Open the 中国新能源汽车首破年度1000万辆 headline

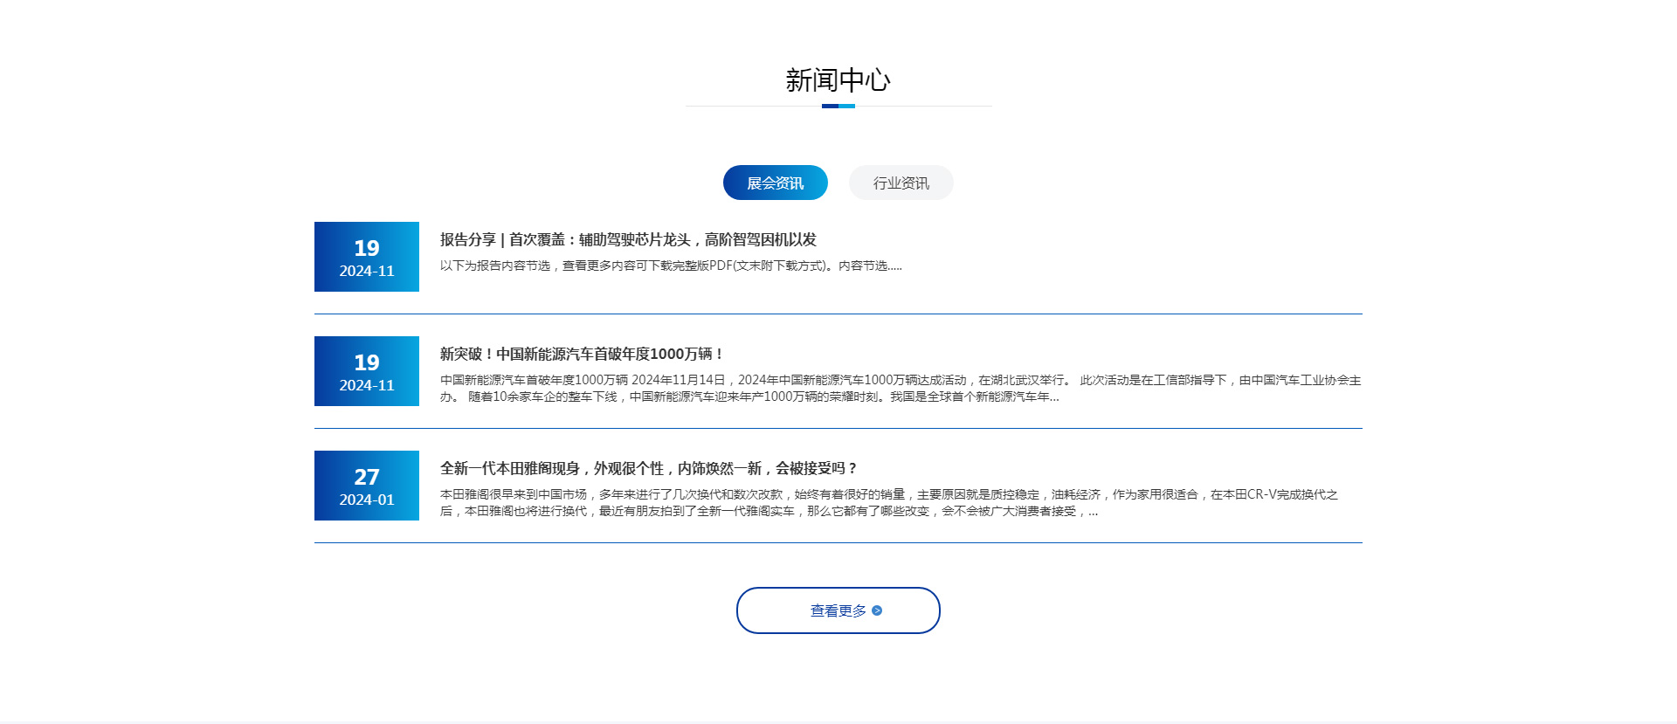pyautogui.click(x=582, y=354)
